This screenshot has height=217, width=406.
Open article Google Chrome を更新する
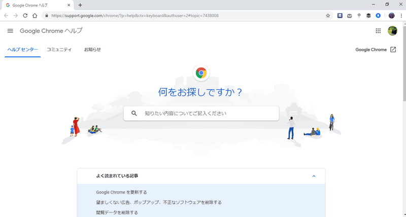(x=121, y=192)
